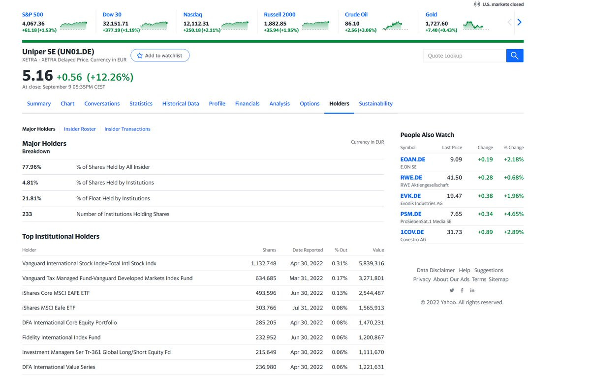This screenshot has height=376, width=590.
Task: Click Investment Managers Ser Tr-361 holder row
Action: tap(203, 352)
